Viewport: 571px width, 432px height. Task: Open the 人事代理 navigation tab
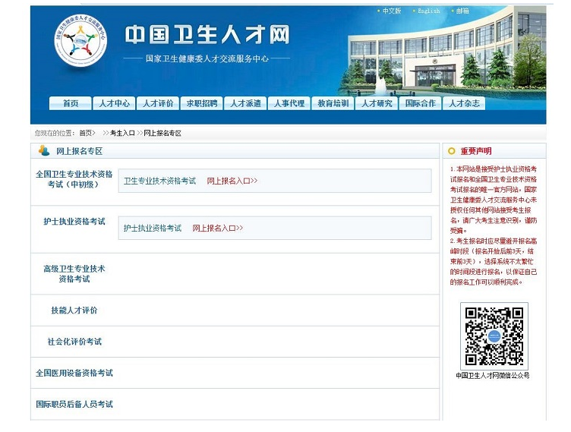289,103
